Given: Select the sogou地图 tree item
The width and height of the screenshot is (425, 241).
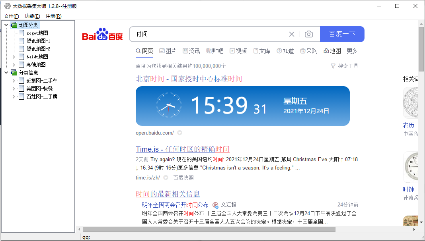Looking at the screenshot, I should click(x=37, y=33).
